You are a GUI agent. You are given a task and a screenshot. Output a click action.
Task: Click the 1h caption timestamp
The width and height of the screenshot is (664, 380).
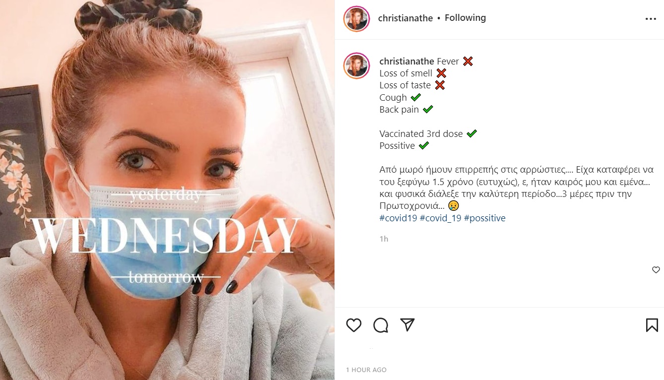point(384,239)
